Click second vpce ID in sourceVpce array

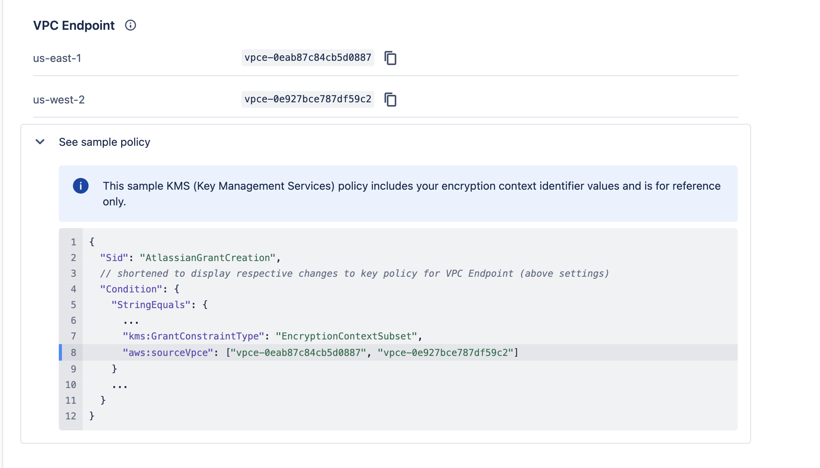point(446,353)
